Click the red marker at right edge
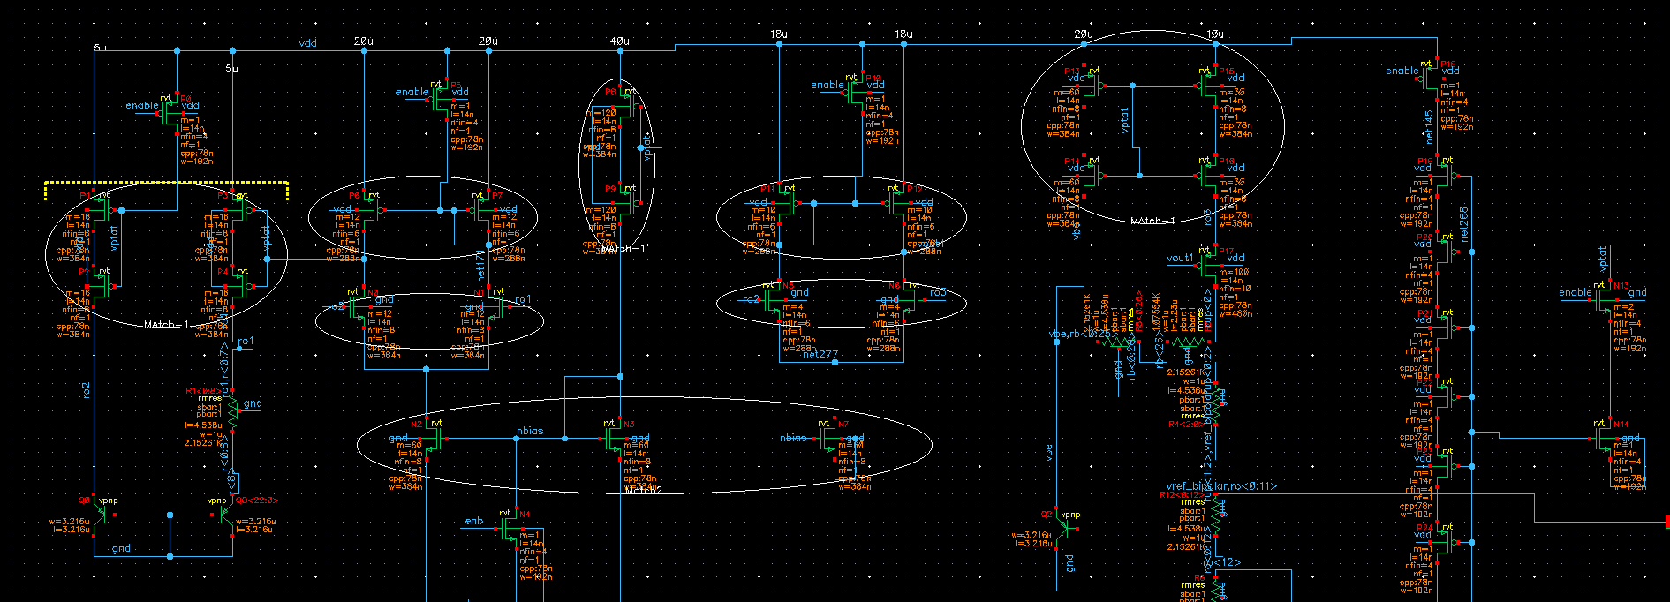This screenshot has width=1670, height=602. pos(1666,522)
